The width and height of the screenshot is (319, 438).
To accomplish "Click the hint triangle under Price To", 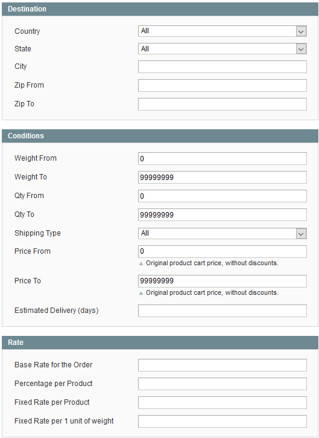I will pyautogui.click(x=141, y=293).
